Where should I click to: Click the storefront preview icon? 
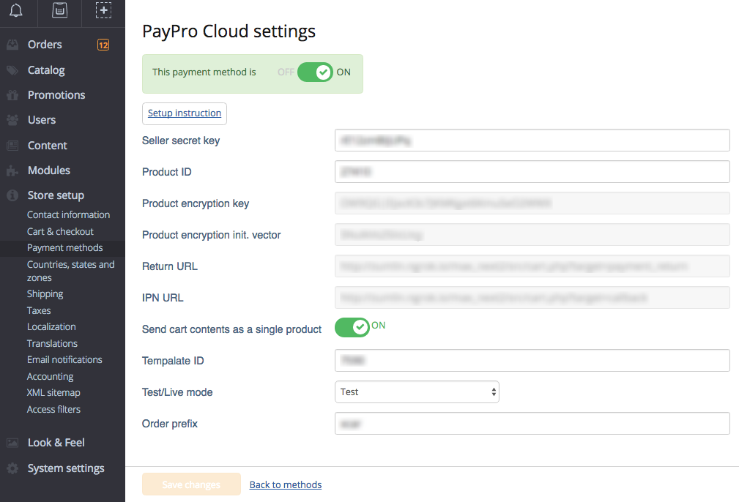tap(60, 11)
